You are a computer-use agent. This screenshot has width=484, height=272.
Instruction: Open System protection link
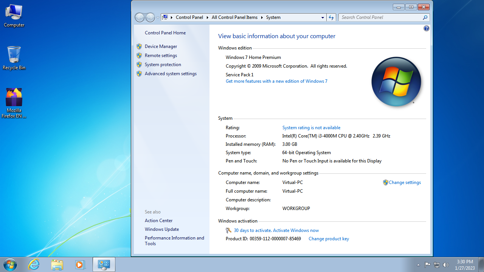pyautogui.click(x=163, y=65)
